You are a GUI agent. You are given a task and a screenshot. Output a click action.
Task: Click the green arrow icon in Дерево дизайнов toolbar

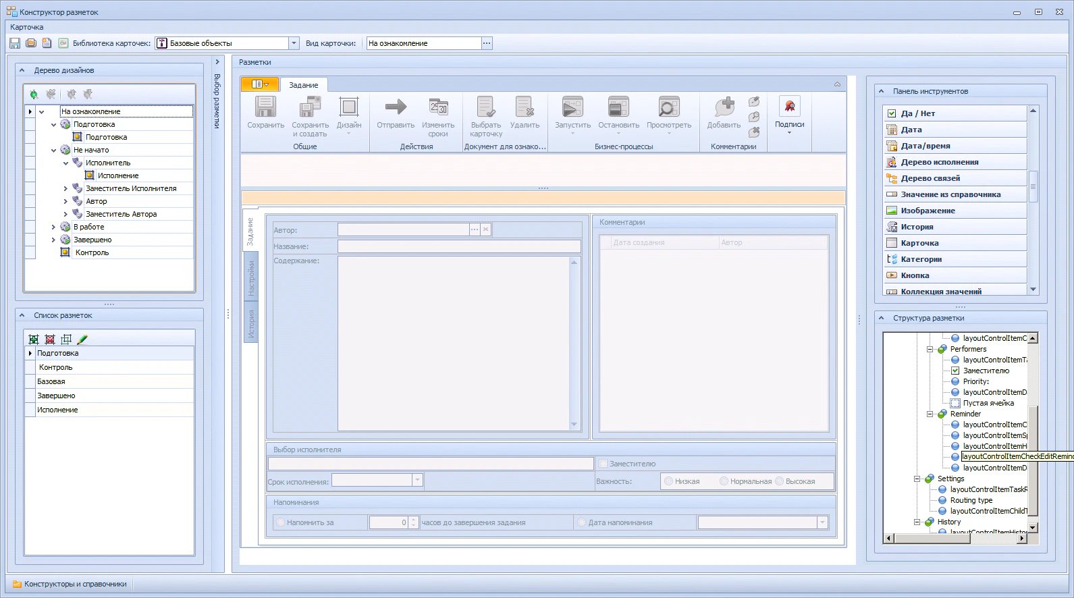[34, 94]
